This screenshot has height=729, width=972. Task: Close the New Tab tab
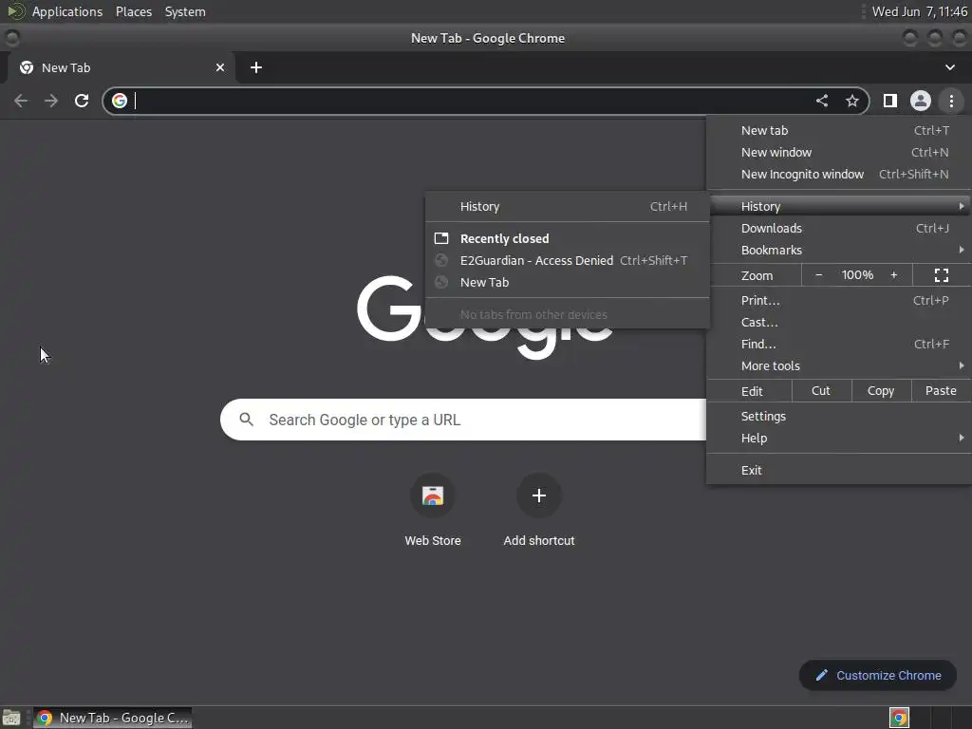[x=220, y=67]
